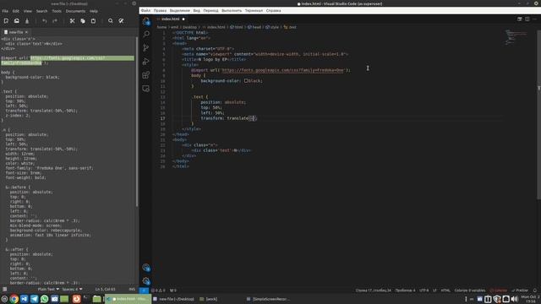This screenshot has height=304, width=541.
Task: Click the errors and warnings count in status bar
Action: point(158,290)
